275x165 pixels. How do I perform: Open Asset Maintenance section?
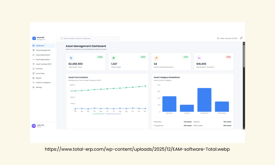(43, 55)
